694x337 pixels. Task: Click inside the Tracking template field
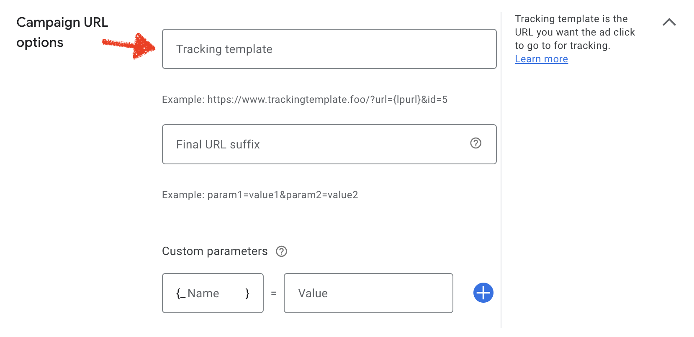point(329,49)
